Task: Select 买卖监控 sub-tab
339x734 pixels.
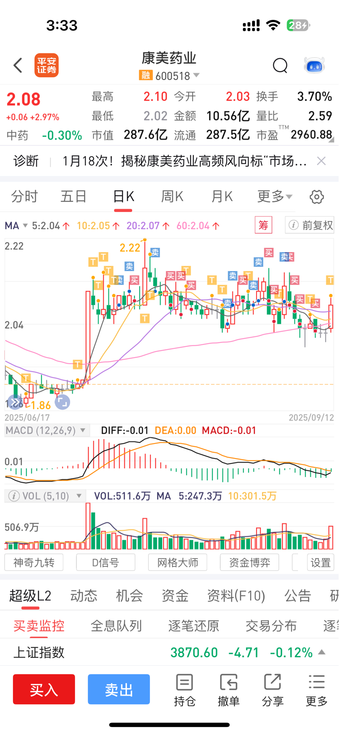Action: coord(39,626)
